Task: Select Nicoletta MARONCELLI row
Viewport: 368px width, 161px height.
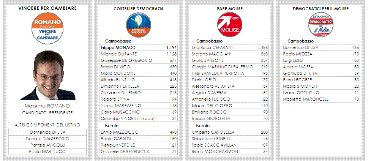Action: coord(321,99)
